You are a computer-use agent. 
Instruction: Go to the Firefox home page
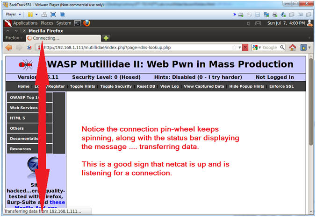[x=293, y=48]
